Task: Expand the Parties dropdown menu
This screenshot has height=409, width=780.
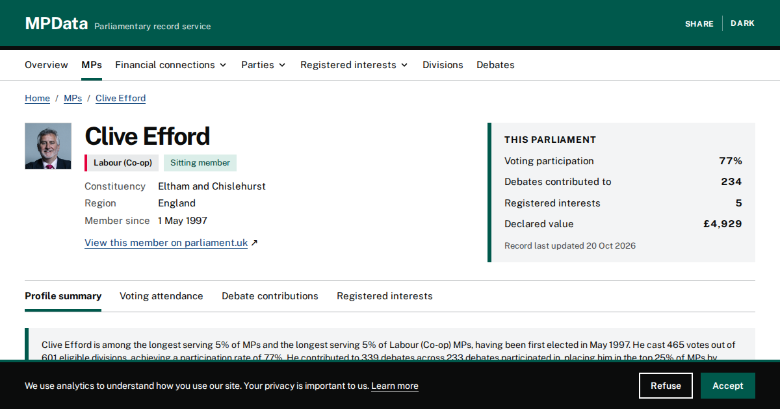Action: pyautogui.click(x=263, y=65)
